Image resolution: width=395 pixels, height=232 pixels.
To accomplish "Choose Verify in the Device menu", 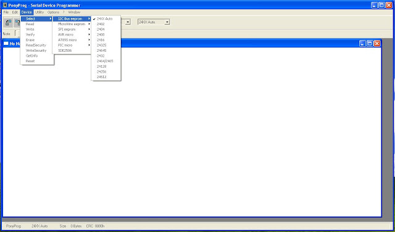I will click(x=37, y=34).
